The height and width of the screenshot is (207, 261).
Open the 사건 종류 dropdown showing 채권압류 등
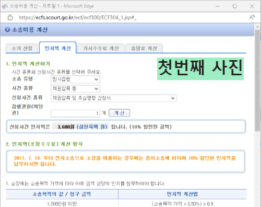tap(75, 88)
